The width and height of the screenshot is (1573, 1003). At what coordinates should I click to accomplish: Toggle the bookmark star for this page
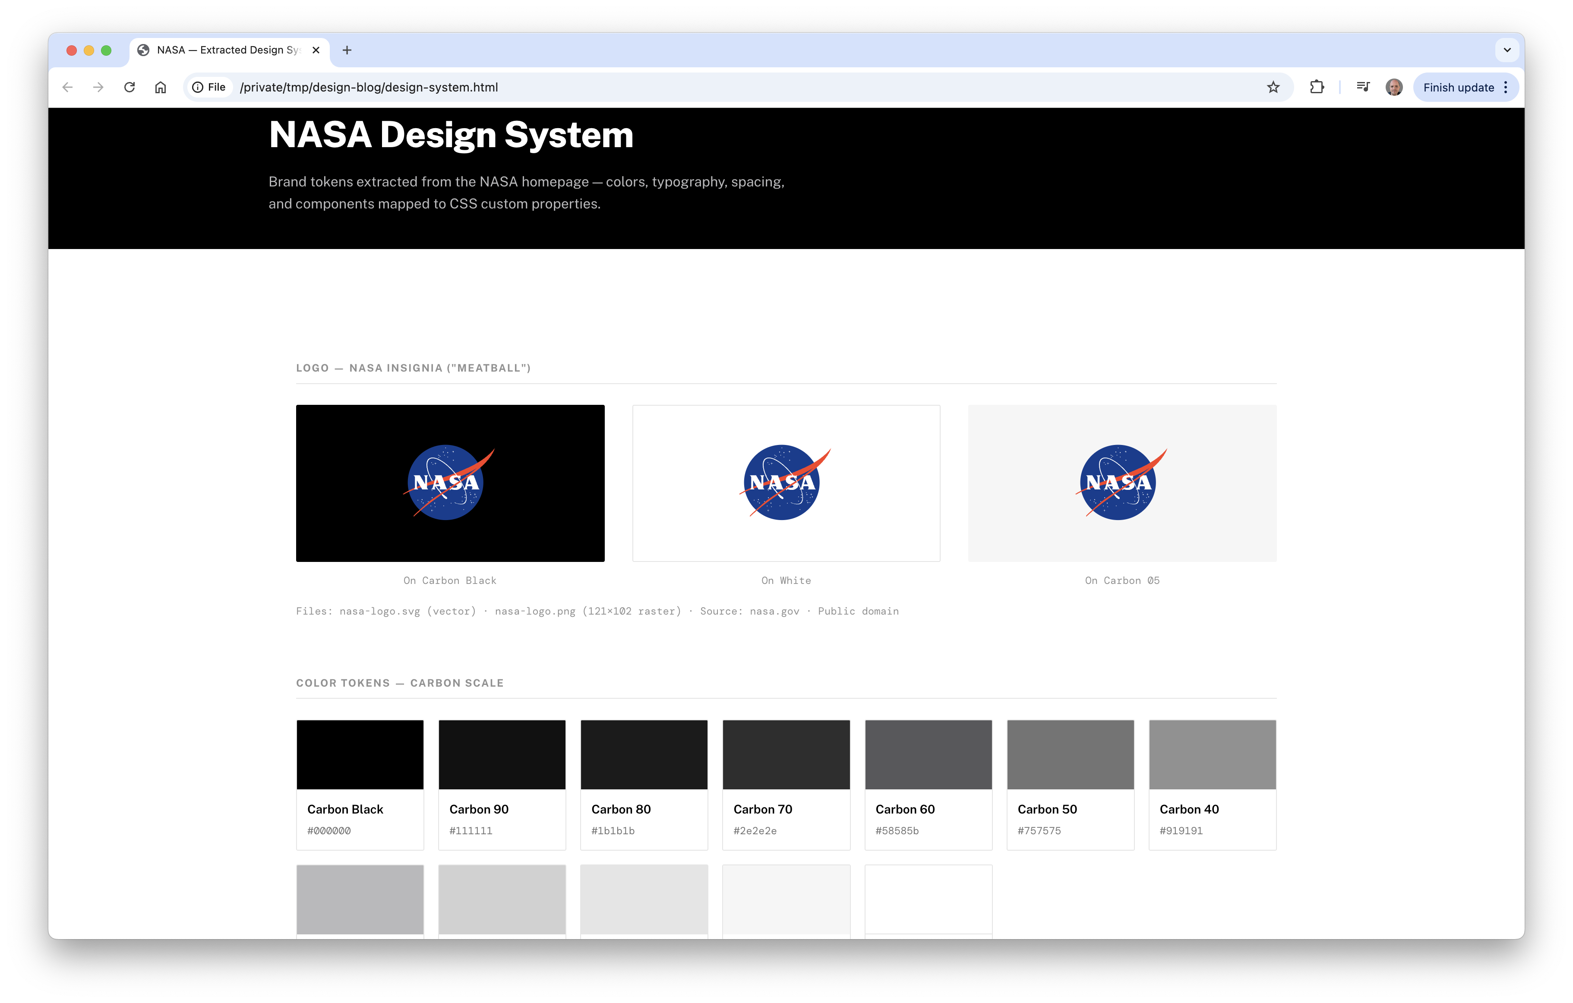1273,87
